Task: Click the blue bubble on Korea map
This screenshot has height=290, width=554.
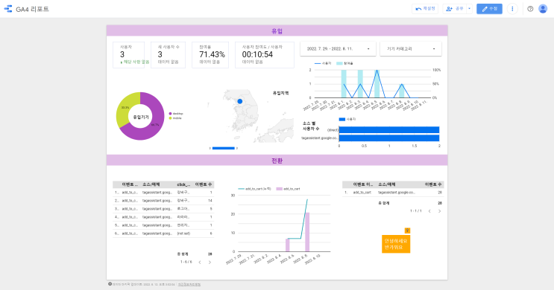Action: pyautogui.click(x=240, y=101)
